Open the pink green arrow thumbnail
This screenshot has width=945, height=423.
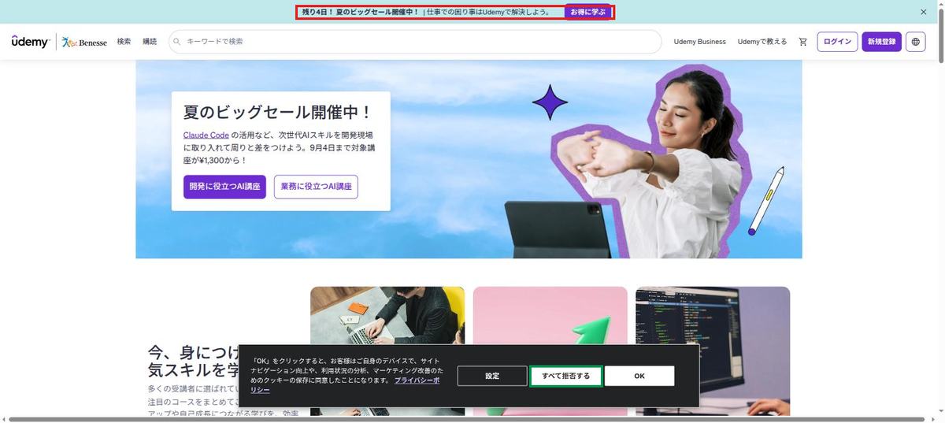click(x=550, y=315)
